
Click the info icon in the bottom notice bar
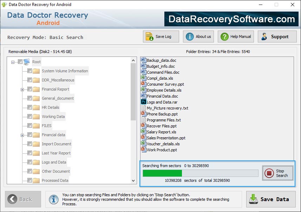(54, 199)
